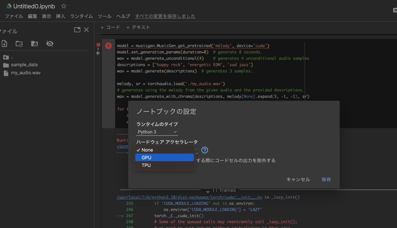Open the 表示 menu
The height and width of the screenshot is (228, 397).
coord(47,16)
